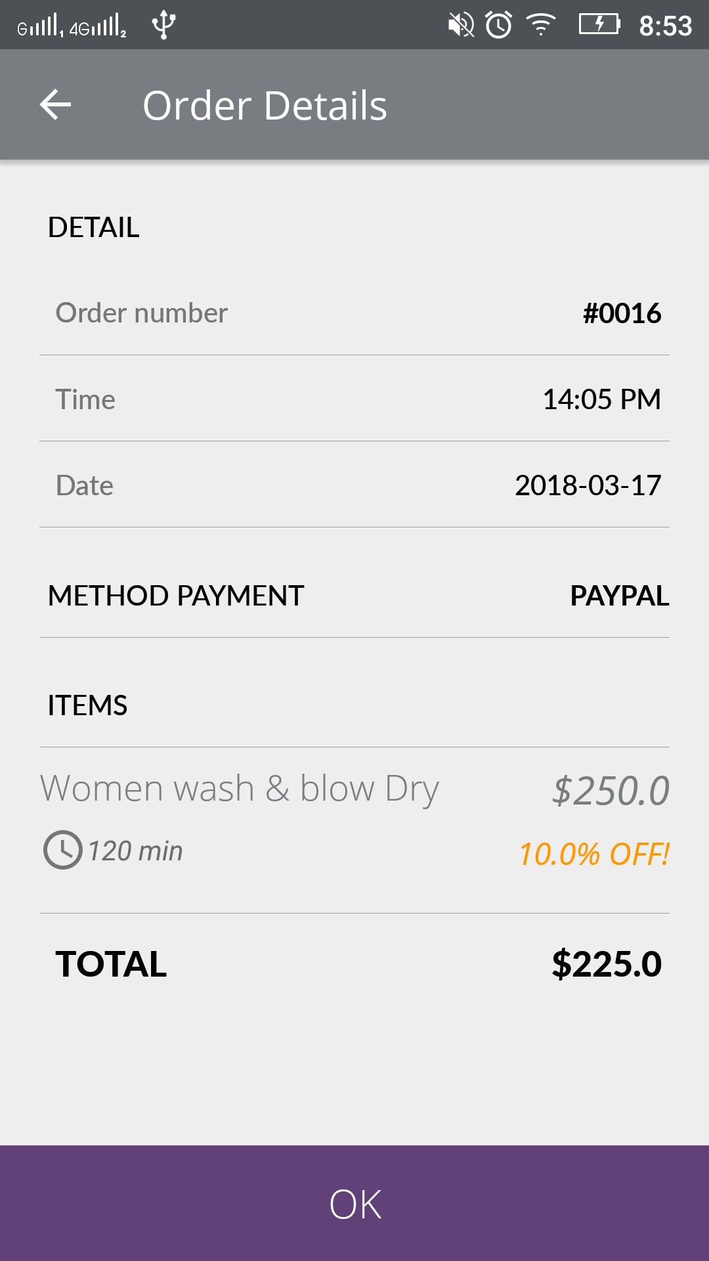Viewport: 709px width, 1261px height.
Task: Tap the status bar clock 8:53
Action: [665, 26]
